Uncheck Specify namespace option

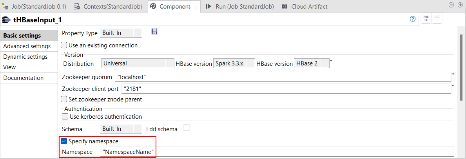(64, 141)
